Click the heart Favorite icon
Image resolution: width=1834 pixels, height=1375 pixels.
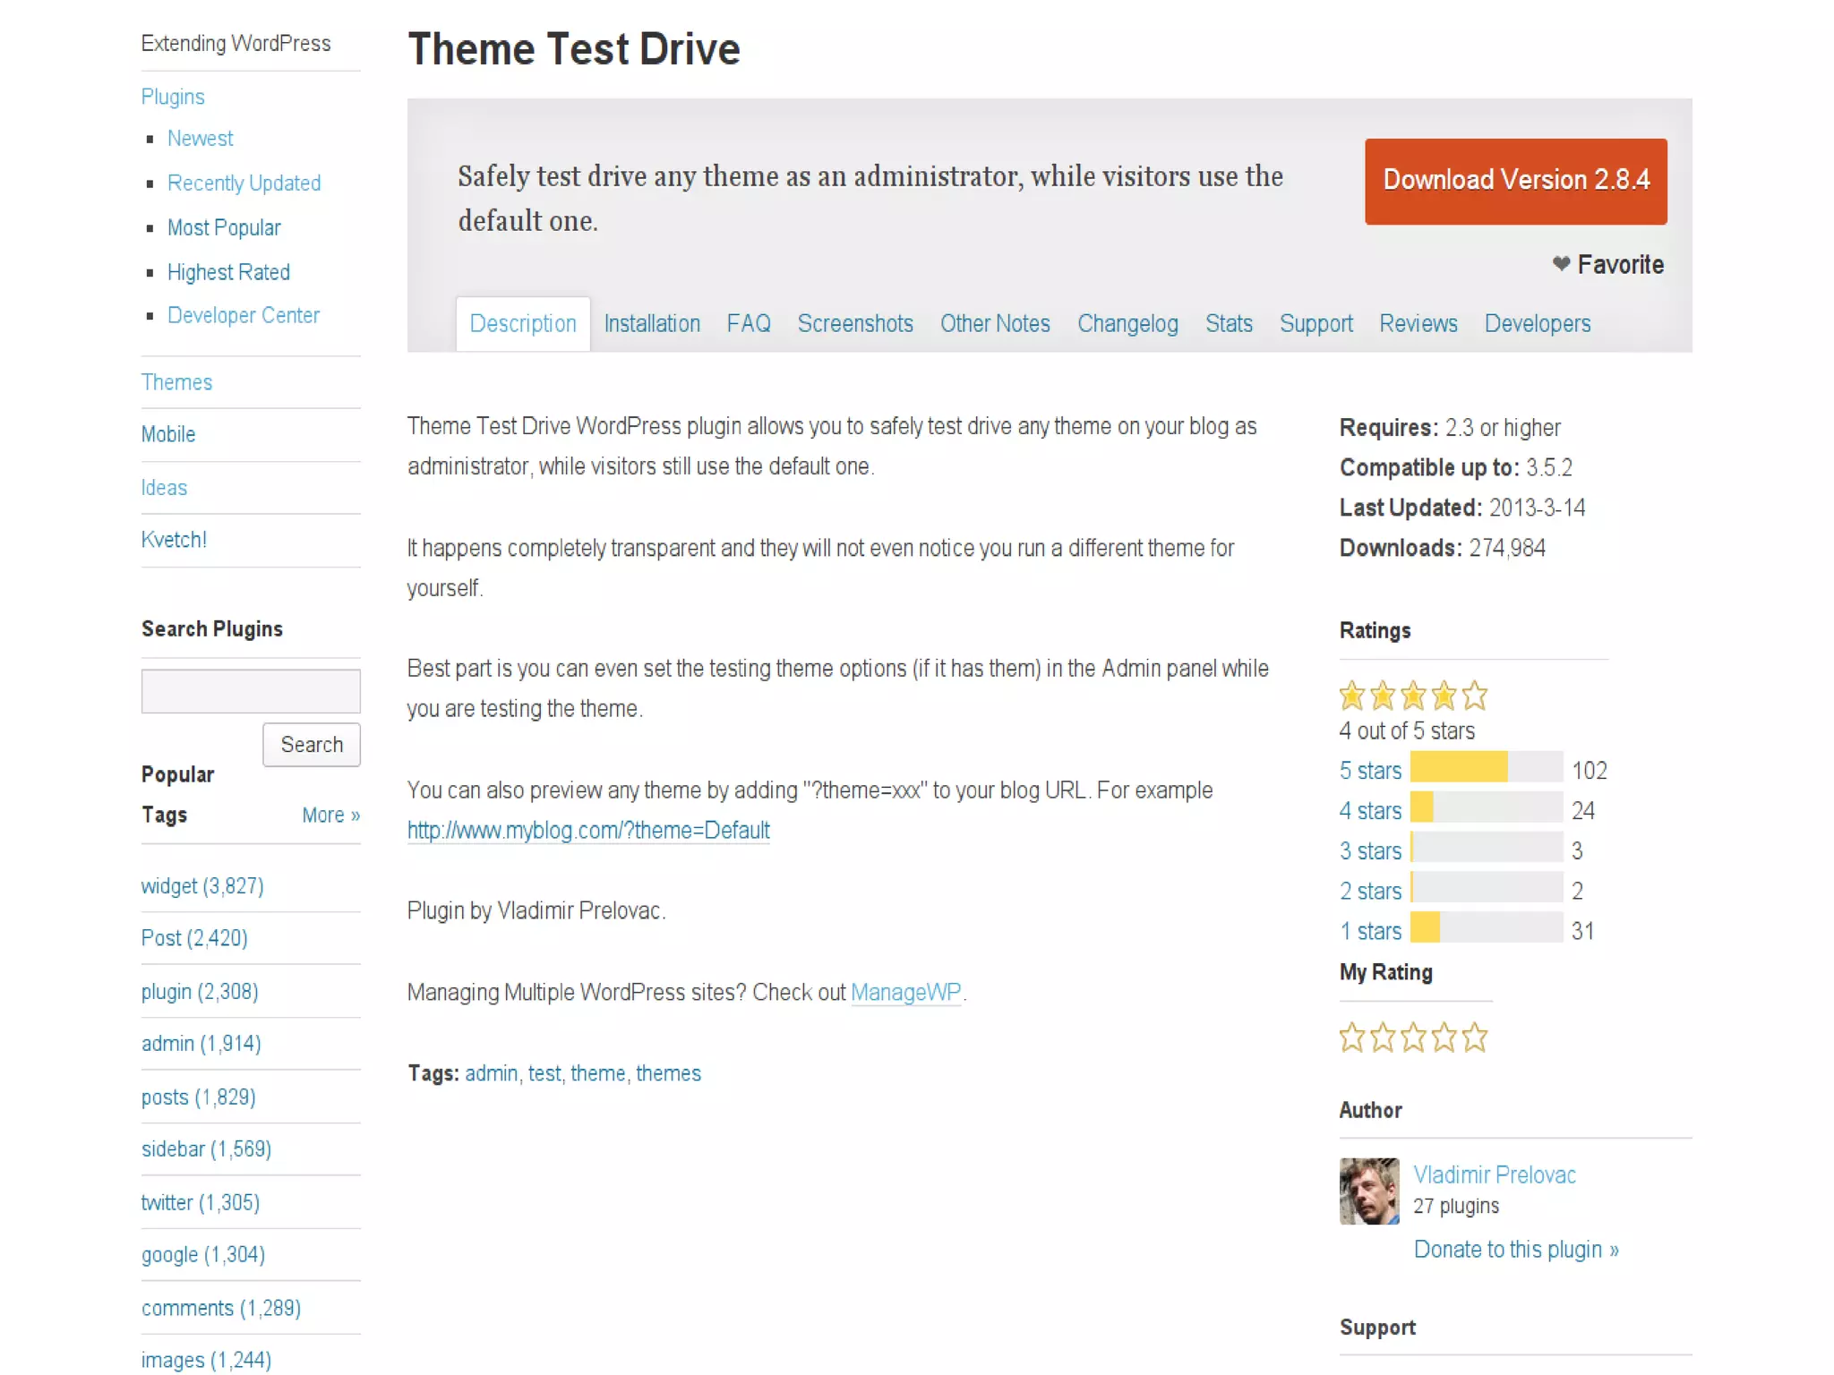pos(1561,263)
